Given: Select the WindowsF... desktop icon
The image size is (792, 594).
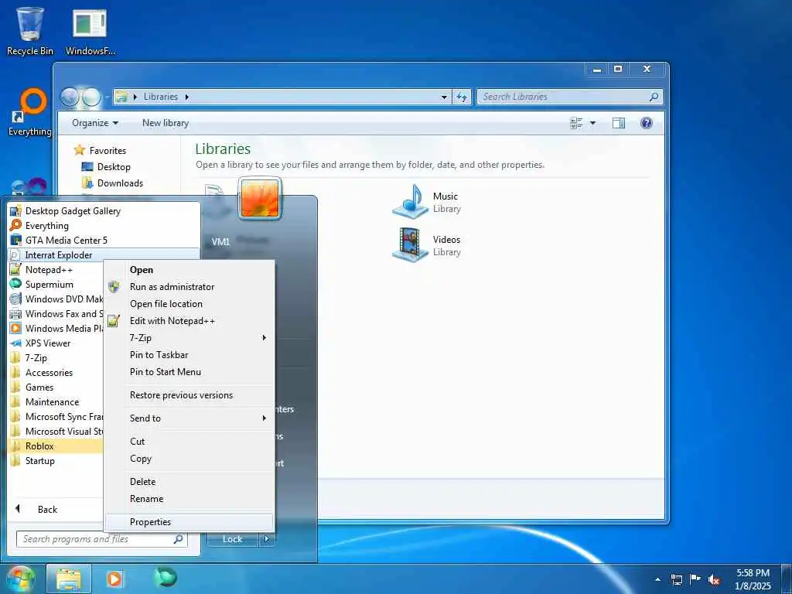Looking at the screenshot, I should [90, 30].
